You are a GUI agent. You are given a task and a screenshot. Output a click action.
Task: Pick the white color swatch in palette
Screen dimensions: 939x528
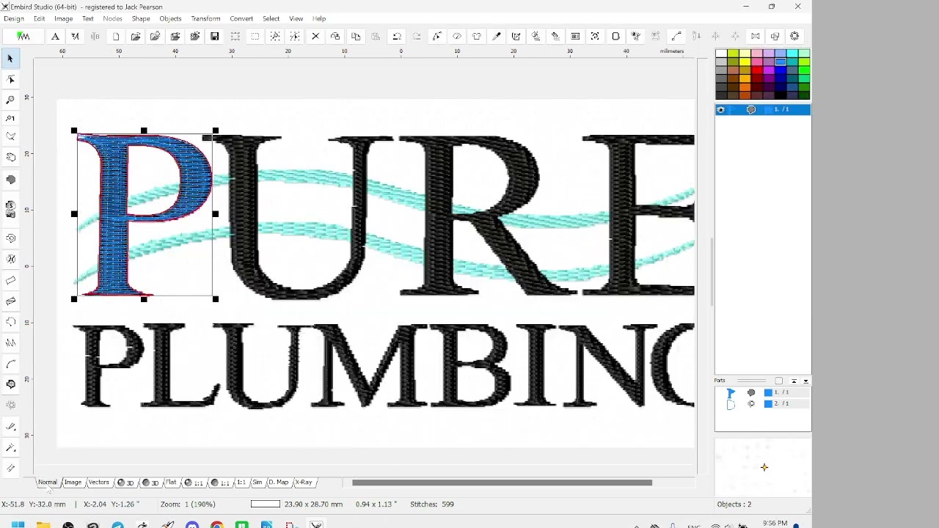pyautogui.click(x=721, y=54)
